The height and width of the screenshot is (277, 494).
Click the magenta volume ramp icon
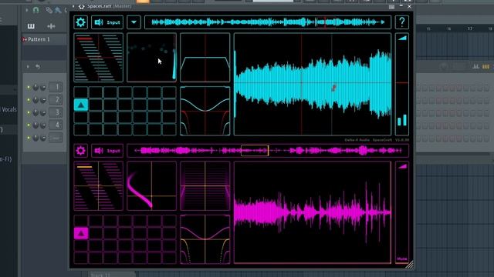(402, 166)
